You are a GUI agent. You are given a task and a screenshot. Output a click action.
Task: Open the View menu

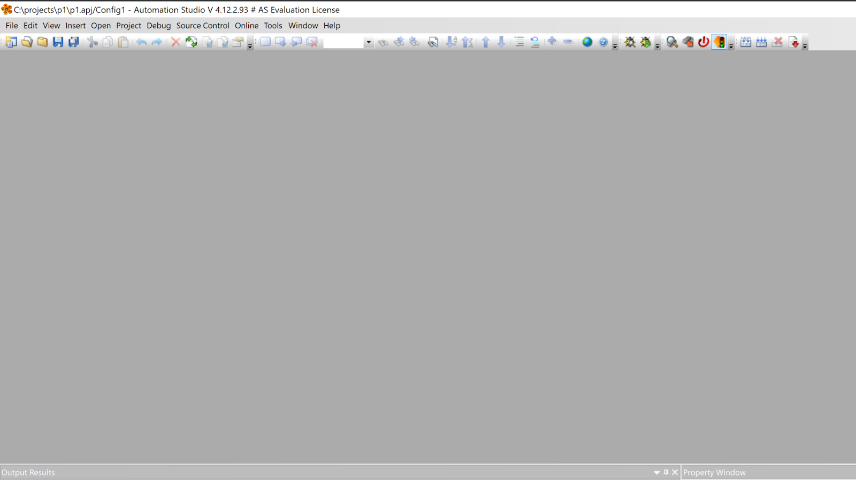click(51, 26)
